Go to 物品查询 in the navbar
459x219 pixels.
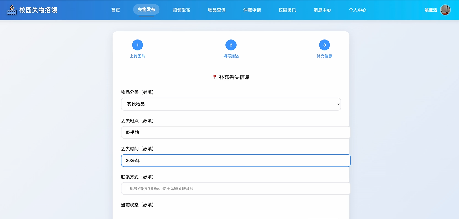(x=217, y=10)
